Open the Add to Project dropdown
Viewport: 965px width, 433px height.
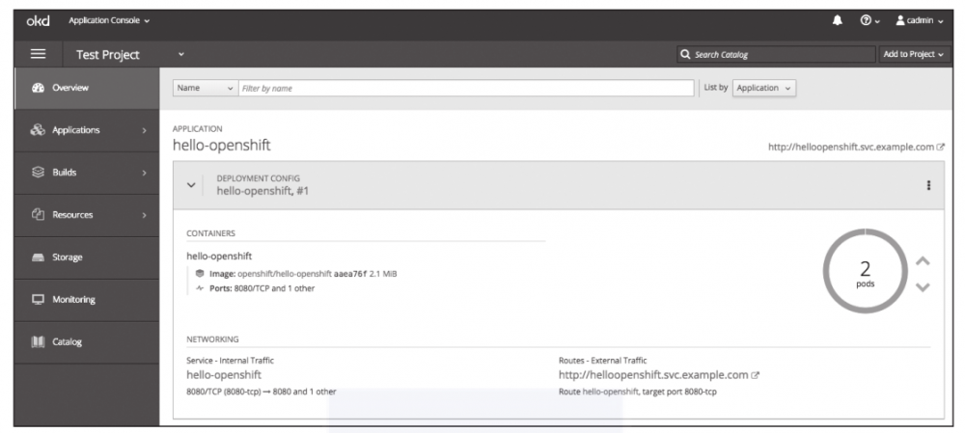tap(911, 55)
